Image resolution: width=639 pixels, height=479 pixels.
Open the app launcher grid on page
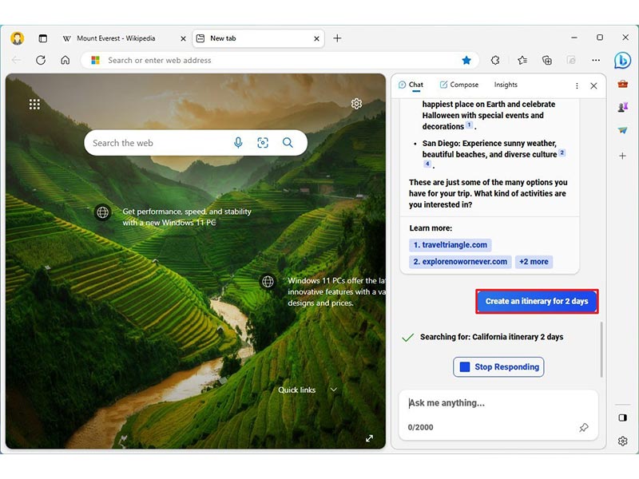point(34,105)
